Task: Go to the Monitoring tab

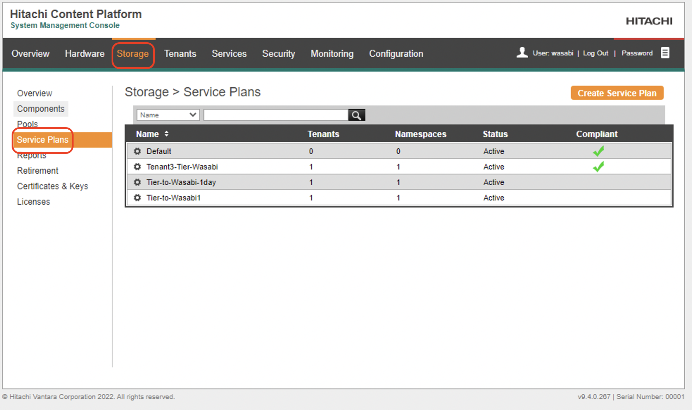Action: pyautogui.click(x=332, y=54)
